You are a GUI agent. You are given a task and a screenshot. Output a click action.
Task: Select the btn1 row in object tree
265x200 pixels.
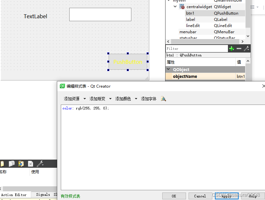click(215, 13)
